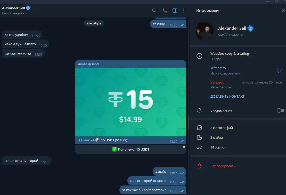
Task: Click the Получено: 15 USDT button
Action: 130,149
